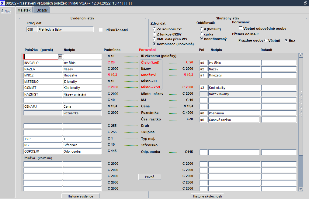Click the Zdroj dat code field 058
This screenshot has width=309, height=199.
[x=32, y=29]
